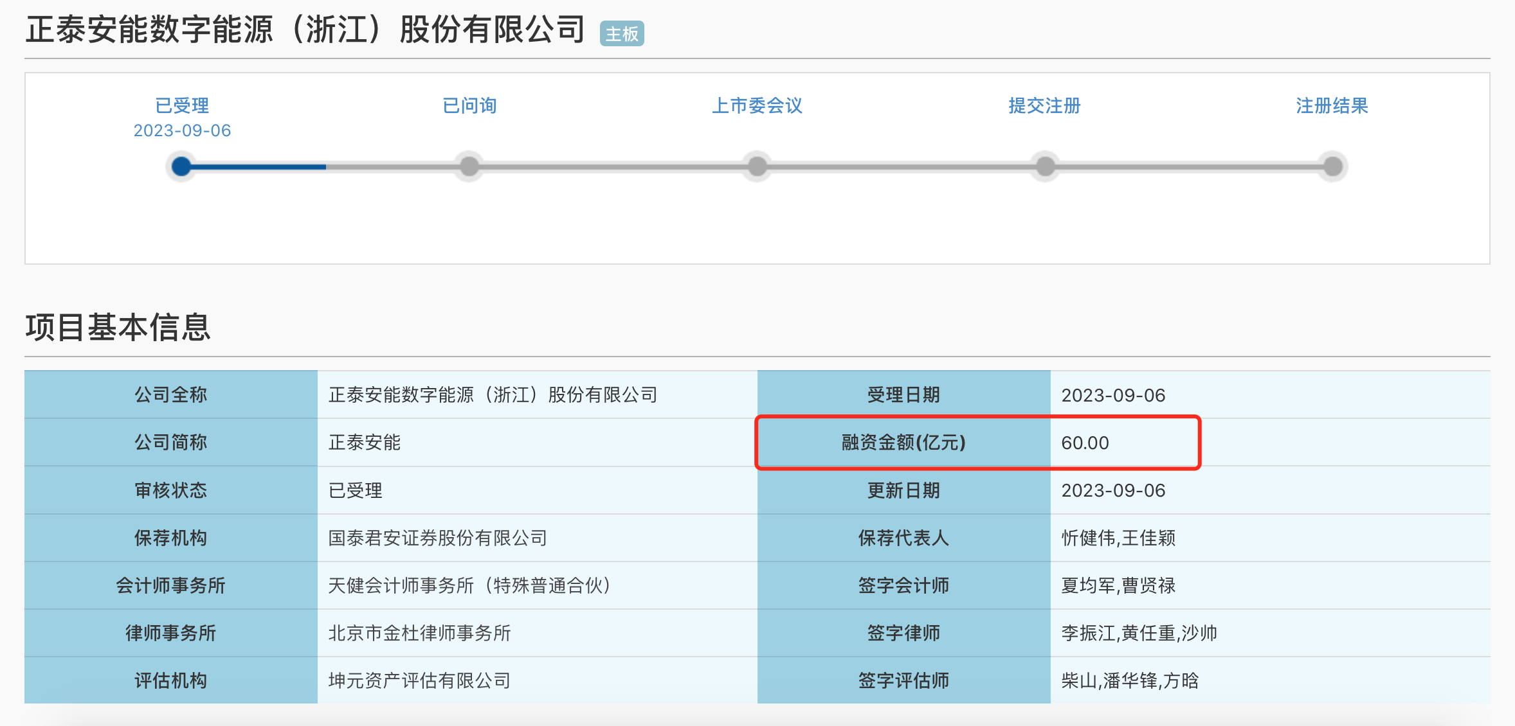Click sponsor name 国泰君安证券股份有限公司
1515x726 pixels.
pyautogui.click(x=437, y=538)
